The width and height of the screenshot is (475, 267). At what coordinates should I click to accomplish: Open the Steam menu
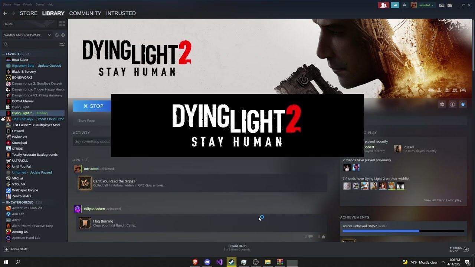click(7, 4)
